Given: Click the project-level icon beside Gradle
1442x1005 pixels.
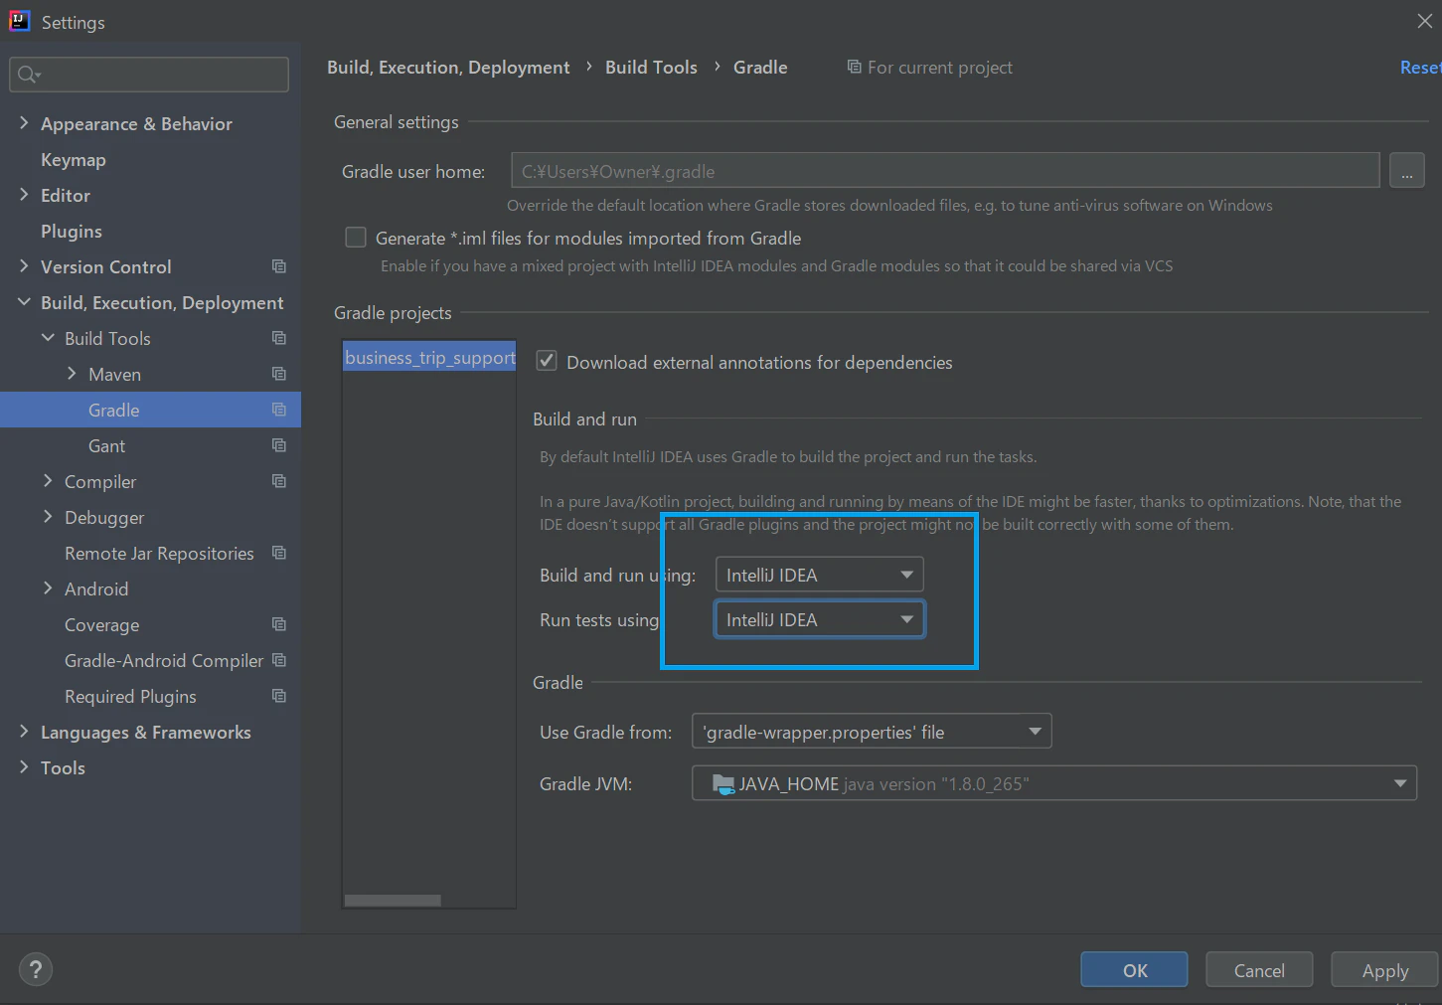Looking at the screenshot, I should pos(279,410).
